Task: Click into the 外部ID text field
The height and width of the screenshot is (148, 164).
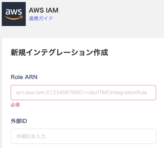Action: click(x=83, y=136)
